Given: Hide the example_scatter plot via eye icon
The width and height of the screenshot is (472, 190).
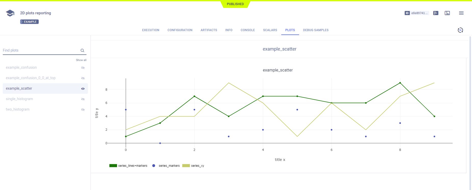Looking at the screenshot, I should click(x=83, y=89).
